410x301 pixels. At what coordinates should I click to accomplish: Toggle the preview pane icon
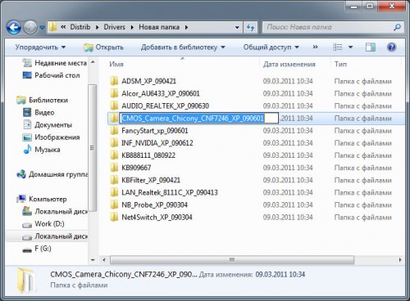tap(371, 47)
